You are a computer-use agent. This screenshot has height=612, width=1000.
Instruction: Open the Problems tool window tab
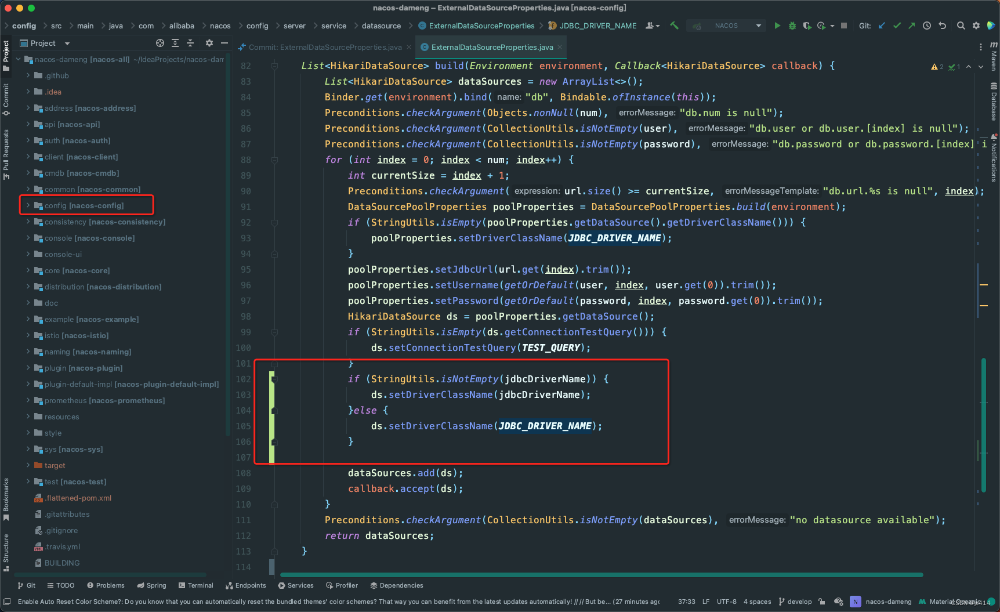(x=106, y=585)
